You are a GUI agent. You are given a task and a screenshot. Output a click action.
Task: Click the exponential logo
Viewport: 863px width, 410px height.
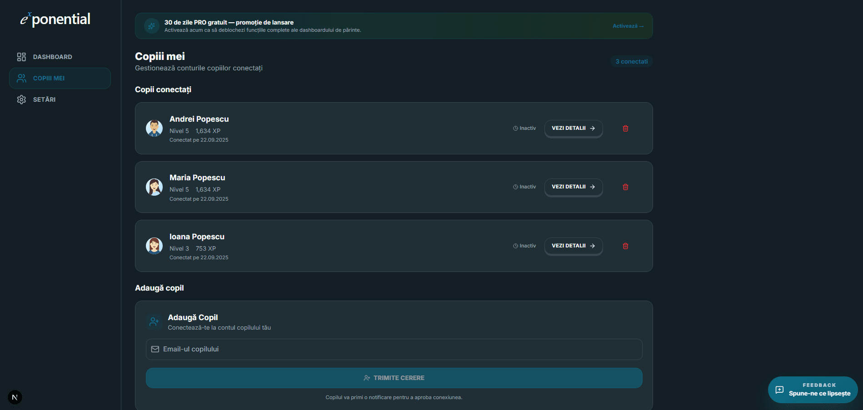(55, 19)
